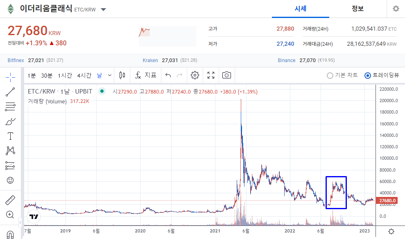The width and height of the screenshot is (405, 239).
Task: Select the trend line drawing tool
Action: click(x=10, y=92)
